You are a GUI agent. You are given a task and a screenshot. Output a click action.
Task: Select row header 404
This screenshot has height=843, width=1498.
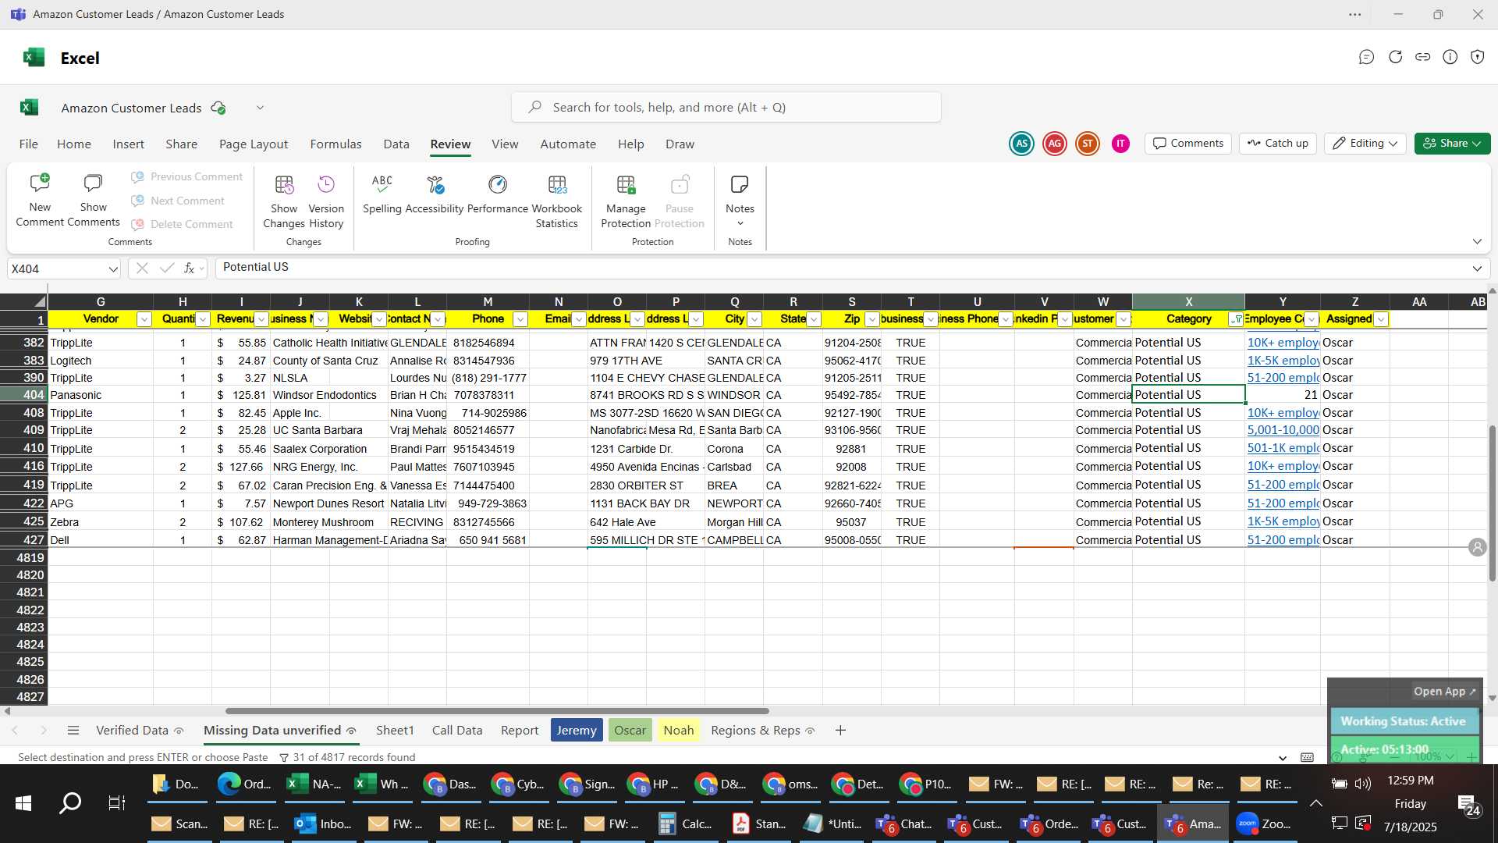point(24,395)
